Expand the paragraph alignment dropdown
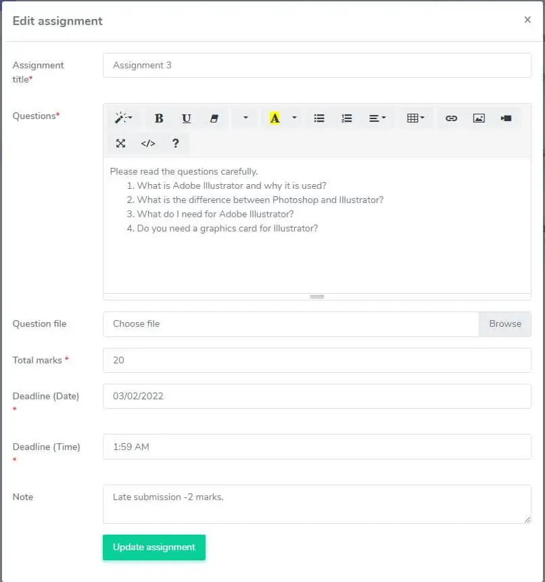The height and width of the screenshot is (582, 545). [x=377, y=118]
